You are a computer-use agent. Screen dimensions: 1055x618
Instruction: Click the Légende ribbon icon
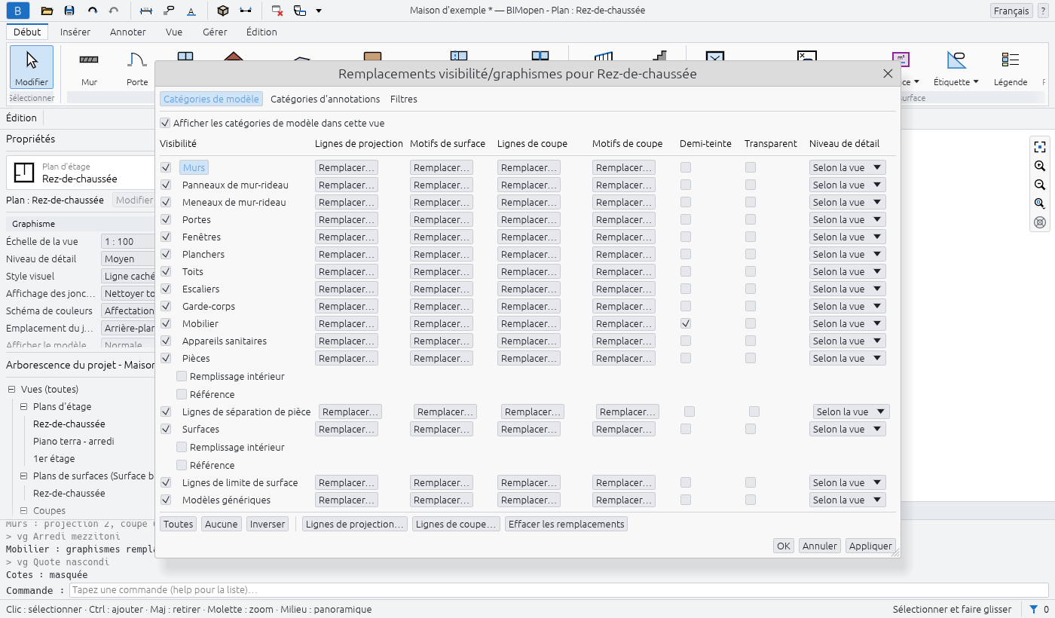click(x=1011, y=68)
